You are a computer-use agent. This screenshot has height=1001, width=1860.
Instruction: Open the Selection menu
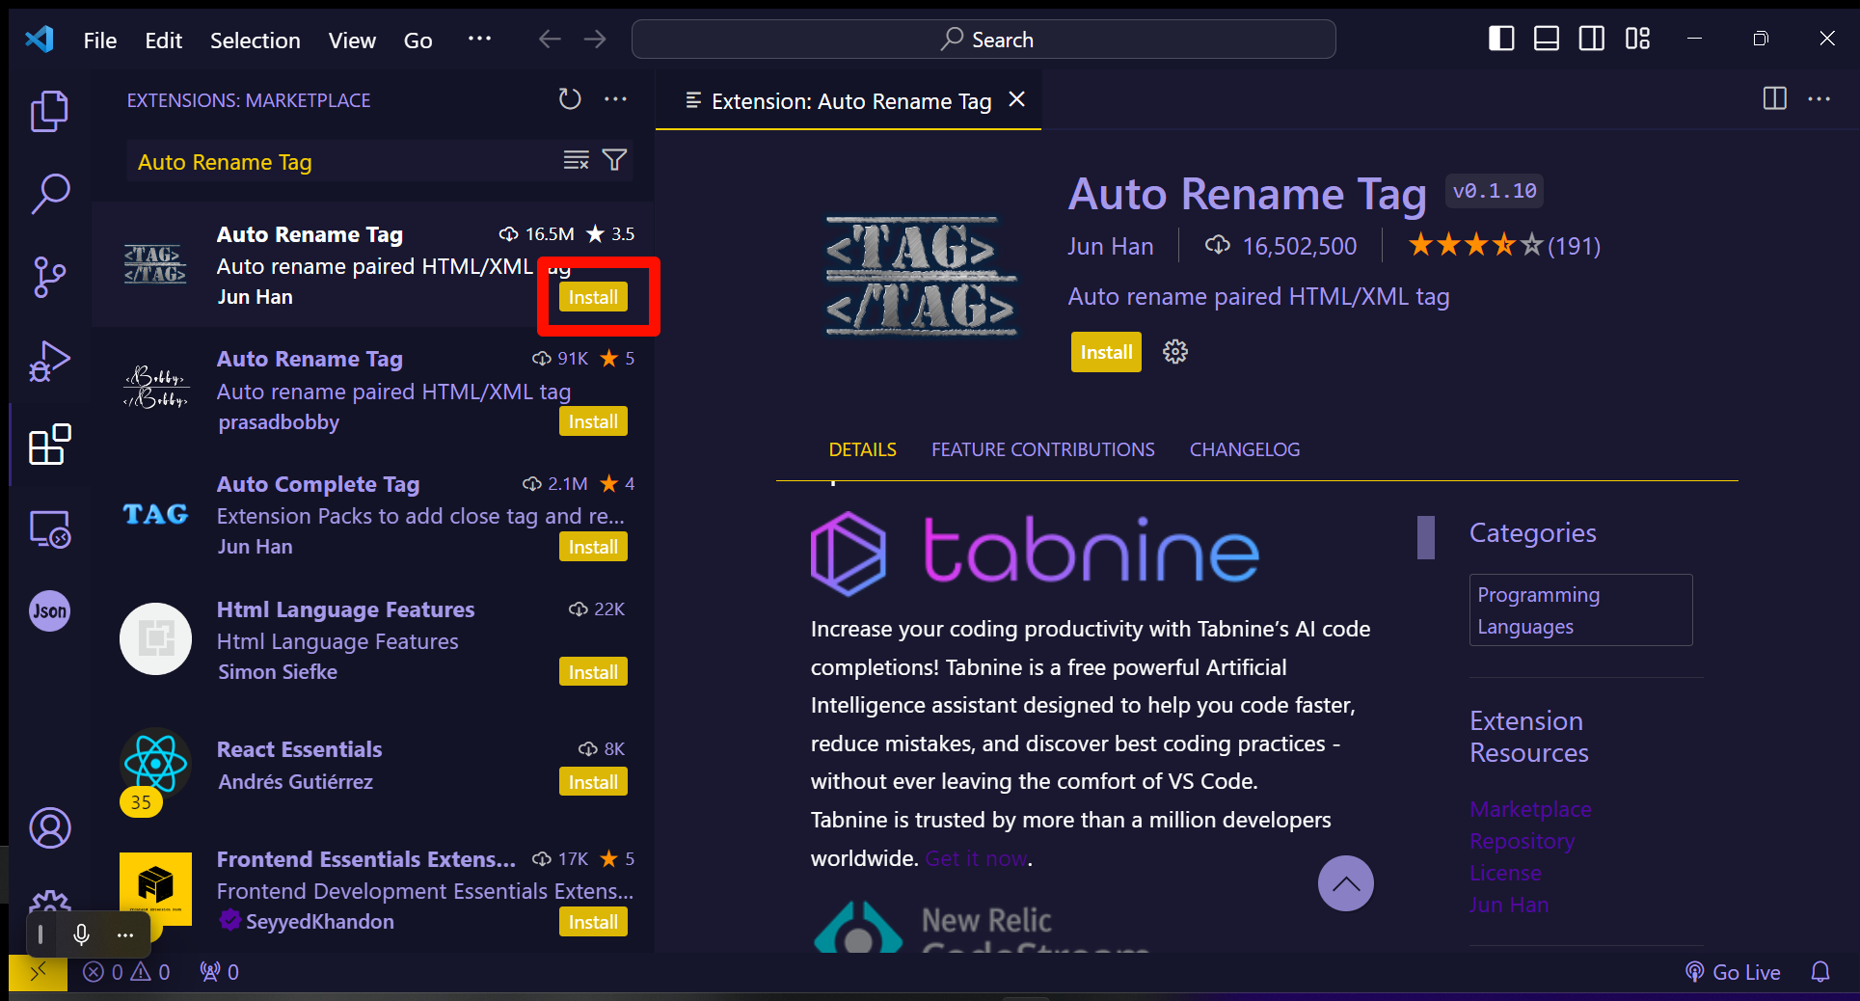coord(255,41)
